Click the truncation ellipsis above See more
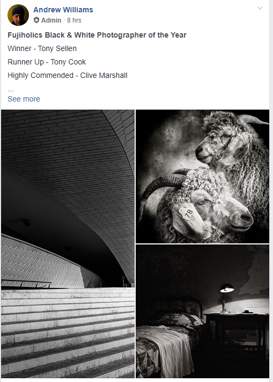Viewport: 273px width, 382px height. coord(10,90)
